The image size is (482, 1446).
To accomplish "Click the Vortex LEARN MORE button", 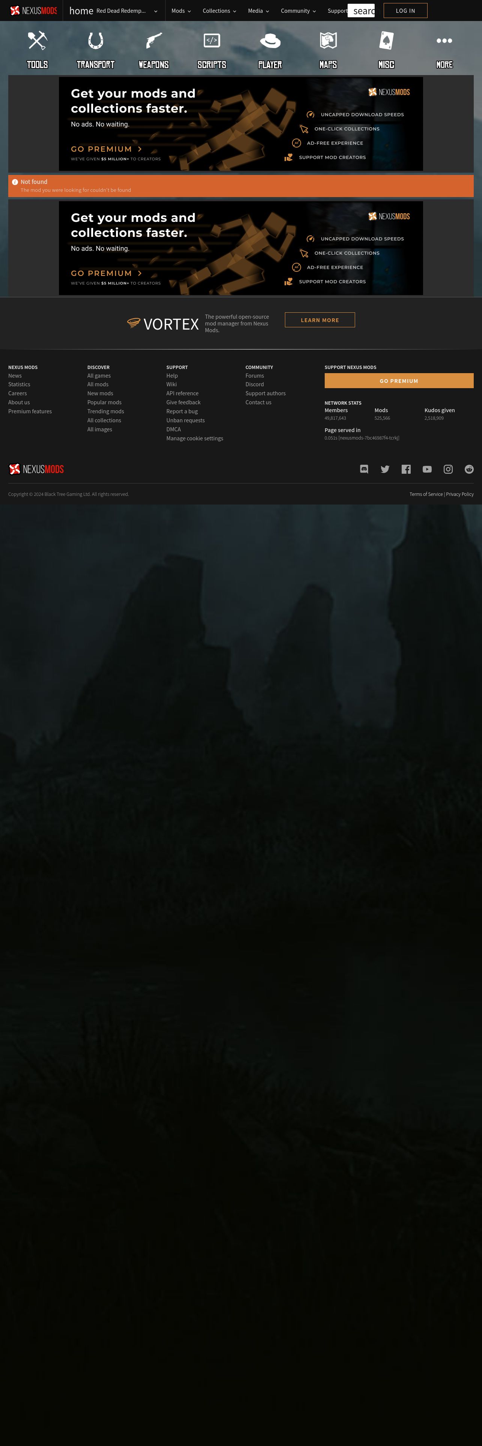I will tap(320, 320).
